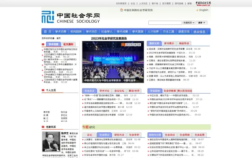Open the carousel caption 中国式现代化与中国社会学新使命
The image size is (252, 158).
[x=111, y=80]
